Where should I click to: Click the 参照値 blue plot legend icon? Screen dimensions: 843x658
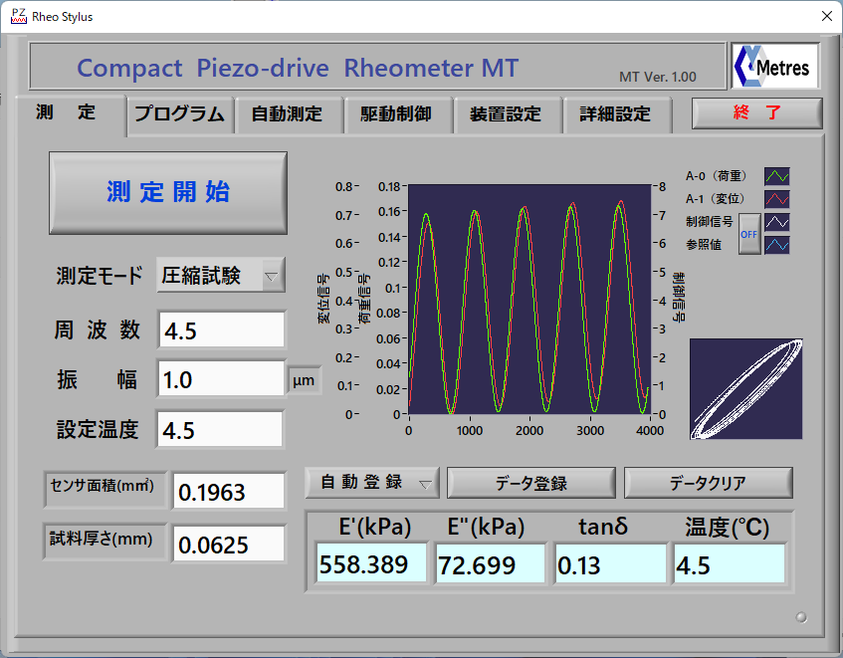[x=776, y=244]
